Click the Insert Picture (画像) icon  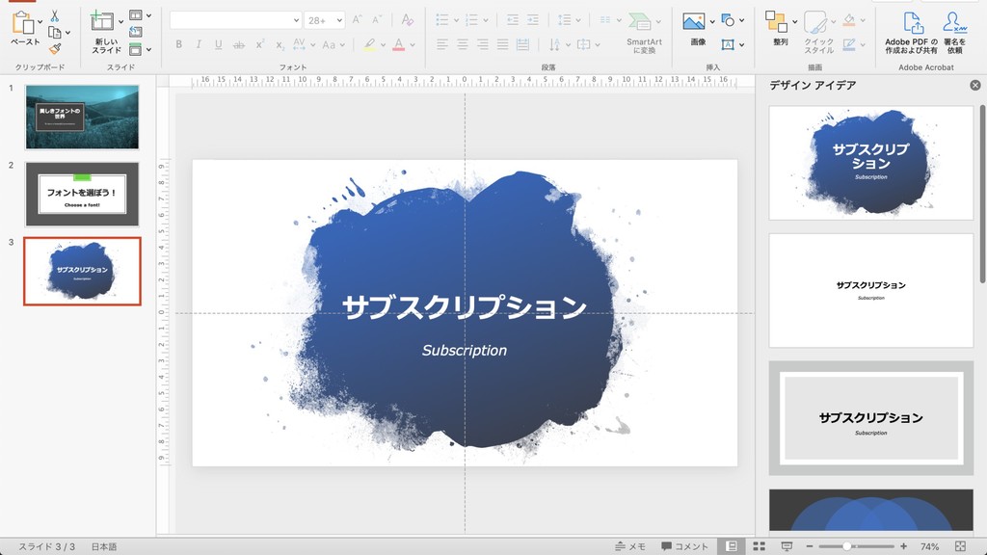pyautogui.click(x=694, y=21)
